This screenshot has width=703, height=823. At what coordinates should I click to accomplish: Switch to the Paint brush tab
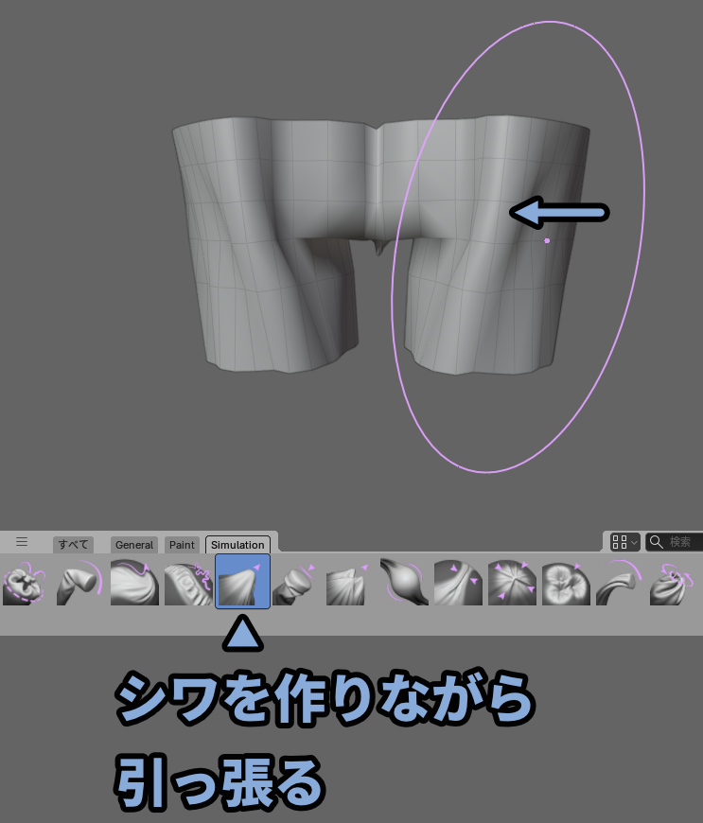(x=182, y=545)
